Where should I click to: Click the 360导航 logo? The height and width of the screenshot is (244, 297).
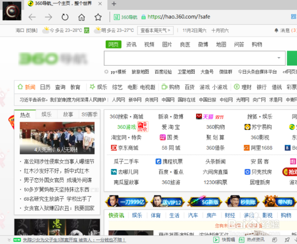[53, 58]
